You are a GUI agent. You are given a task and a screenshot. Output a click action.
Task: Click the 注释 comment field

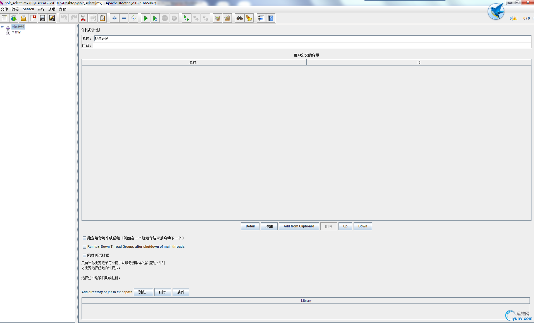tap(312, 45)
